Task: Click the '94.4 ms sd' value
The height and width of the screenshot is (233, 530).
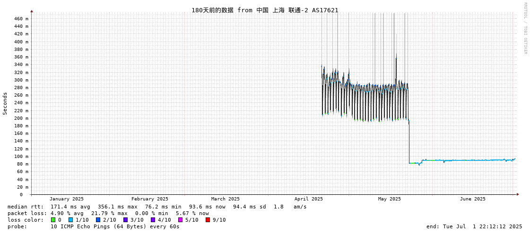Action: coord(250,207)
